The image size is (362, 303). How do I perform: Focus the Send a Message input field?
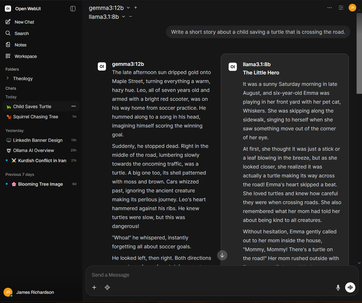coord(222,275)
